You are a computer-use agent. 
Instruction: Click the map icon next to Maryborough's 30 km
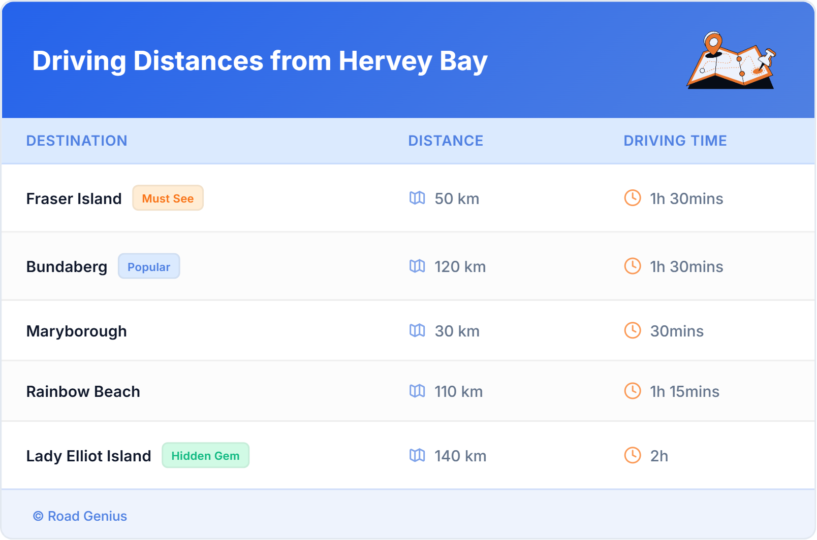pyautogui.click(x=418, y=331)
